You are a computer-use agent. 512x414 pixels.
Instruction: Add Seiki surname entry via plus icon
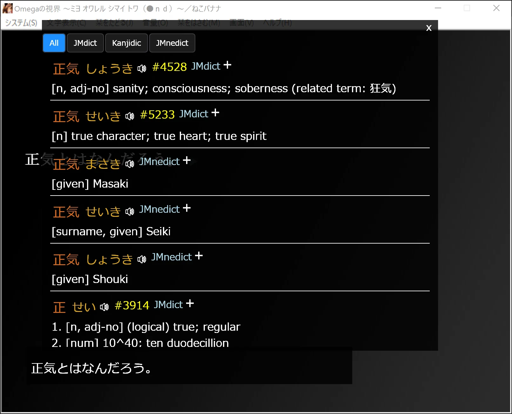(x=187, y=208)
